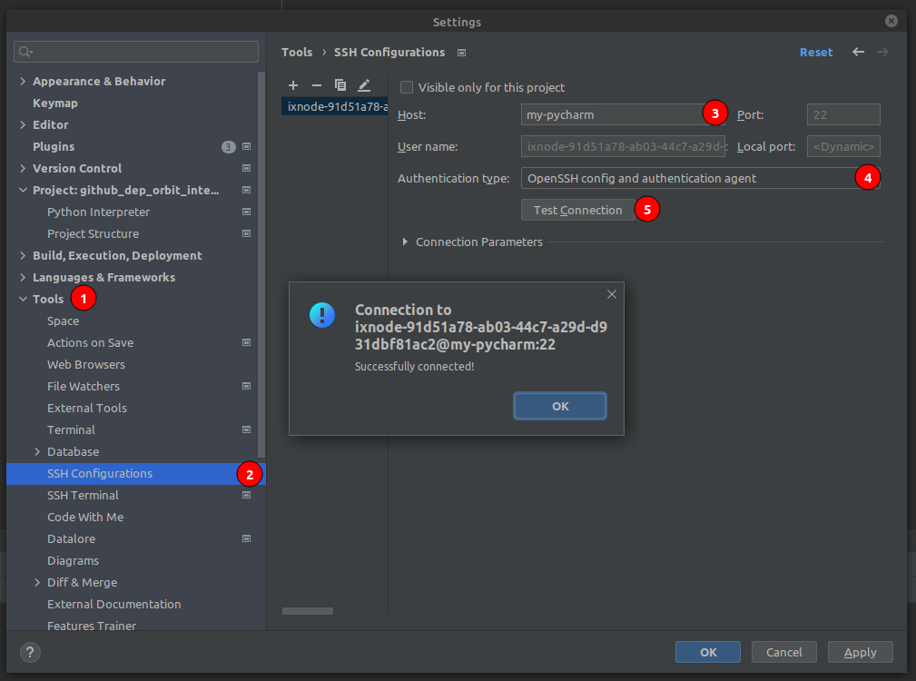
Task: Click the in-window settings icon next to Plugins
Action: point(246,146)
